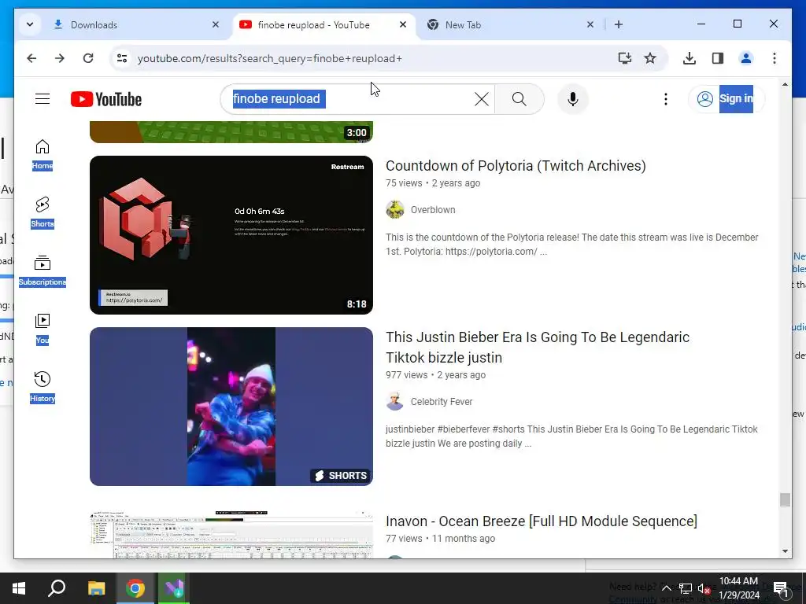Screen dimensions: 806x604
Task: Open Shorts in YouTube sidebar
Action: pos(43,212)
